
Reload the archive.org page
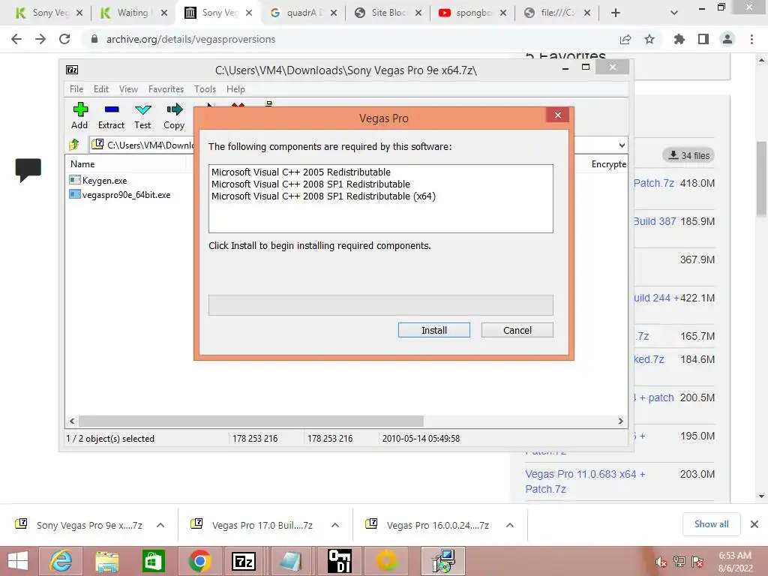pos(64,39)
